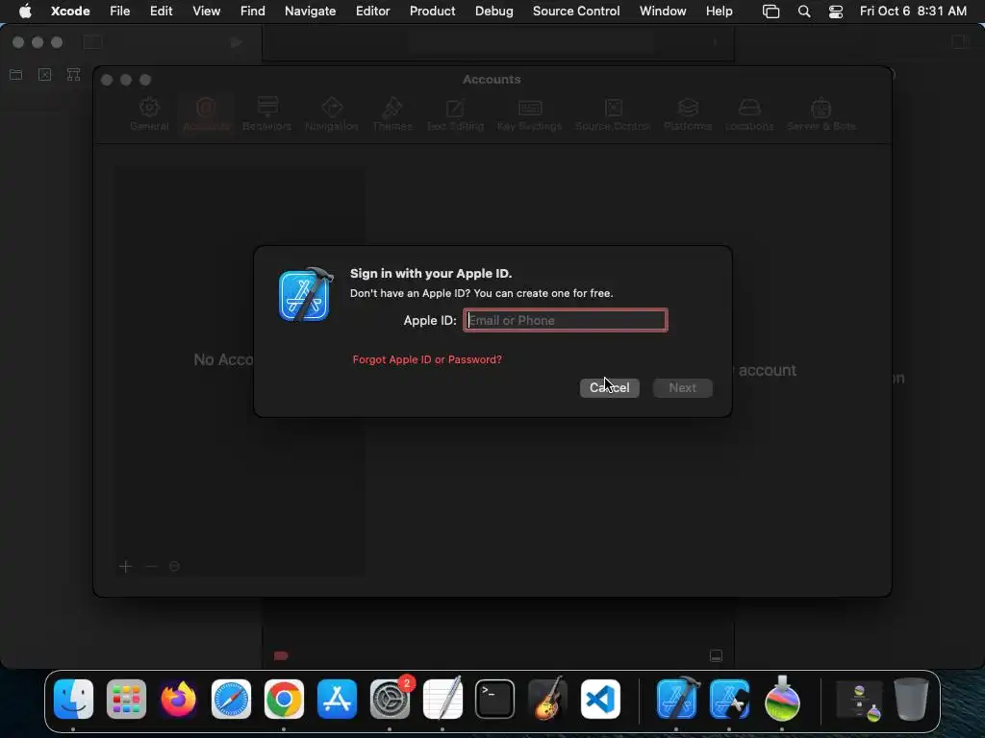The image size is (985, 738).
Task: Open System Settings from the Dock
Action: 390,700
